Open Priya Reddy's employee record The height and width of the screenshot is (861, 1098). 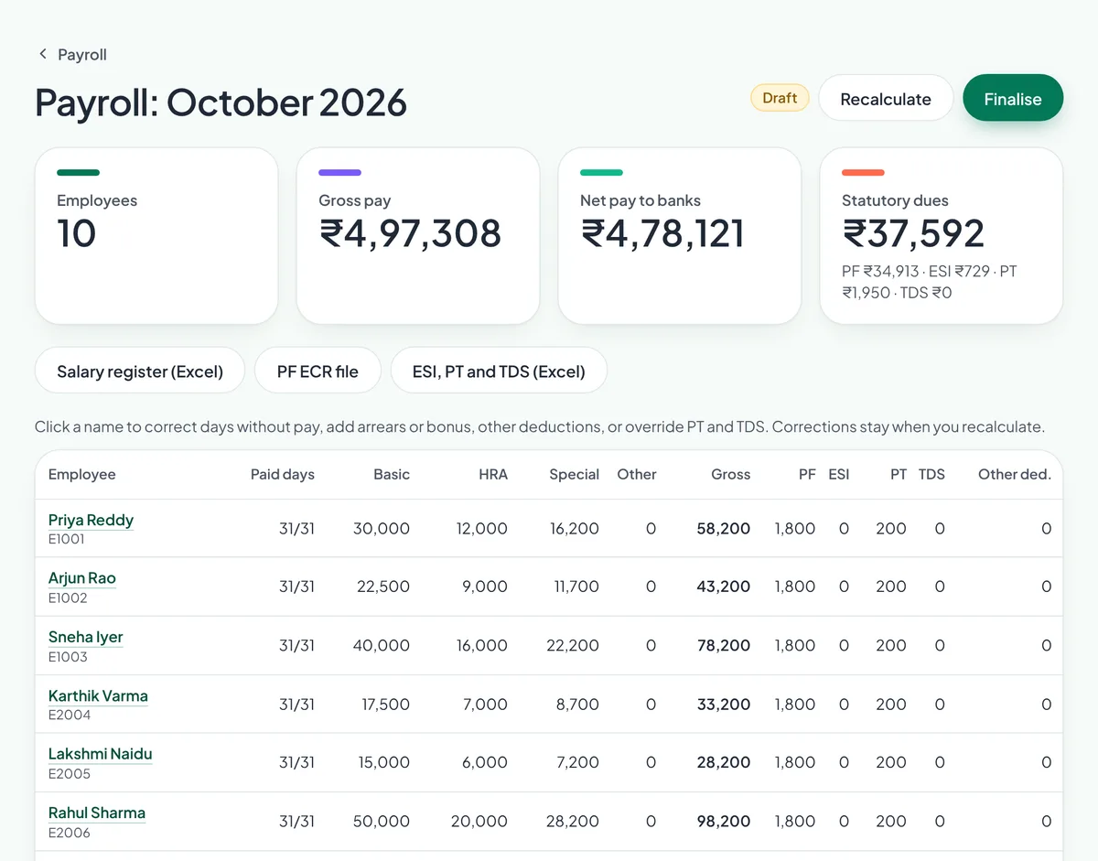click(91, 520)
